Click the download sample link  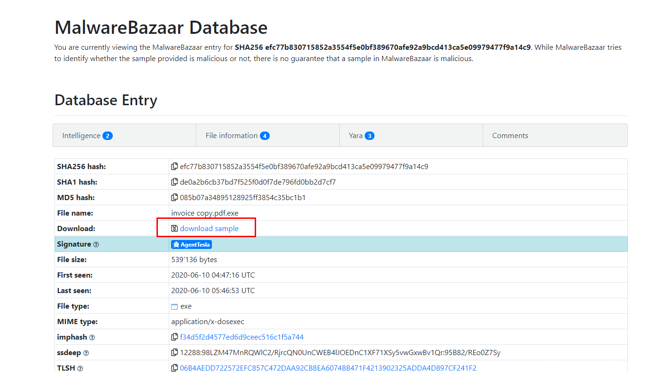(x=209, y=228)
